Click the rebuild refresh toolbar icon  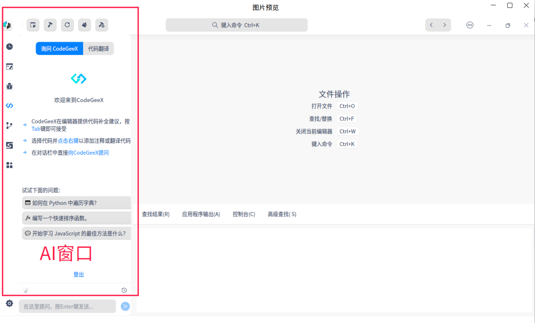(67, 25)
